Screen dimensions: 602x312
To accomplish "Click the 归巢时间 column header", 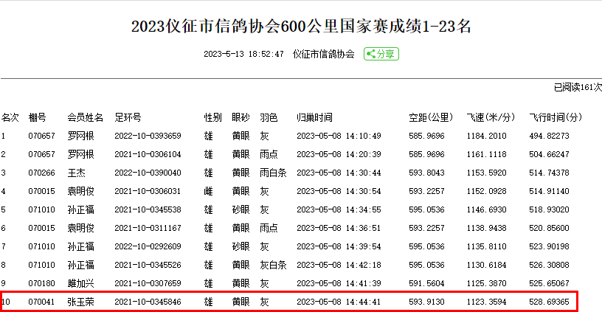I will pos(314,117).
